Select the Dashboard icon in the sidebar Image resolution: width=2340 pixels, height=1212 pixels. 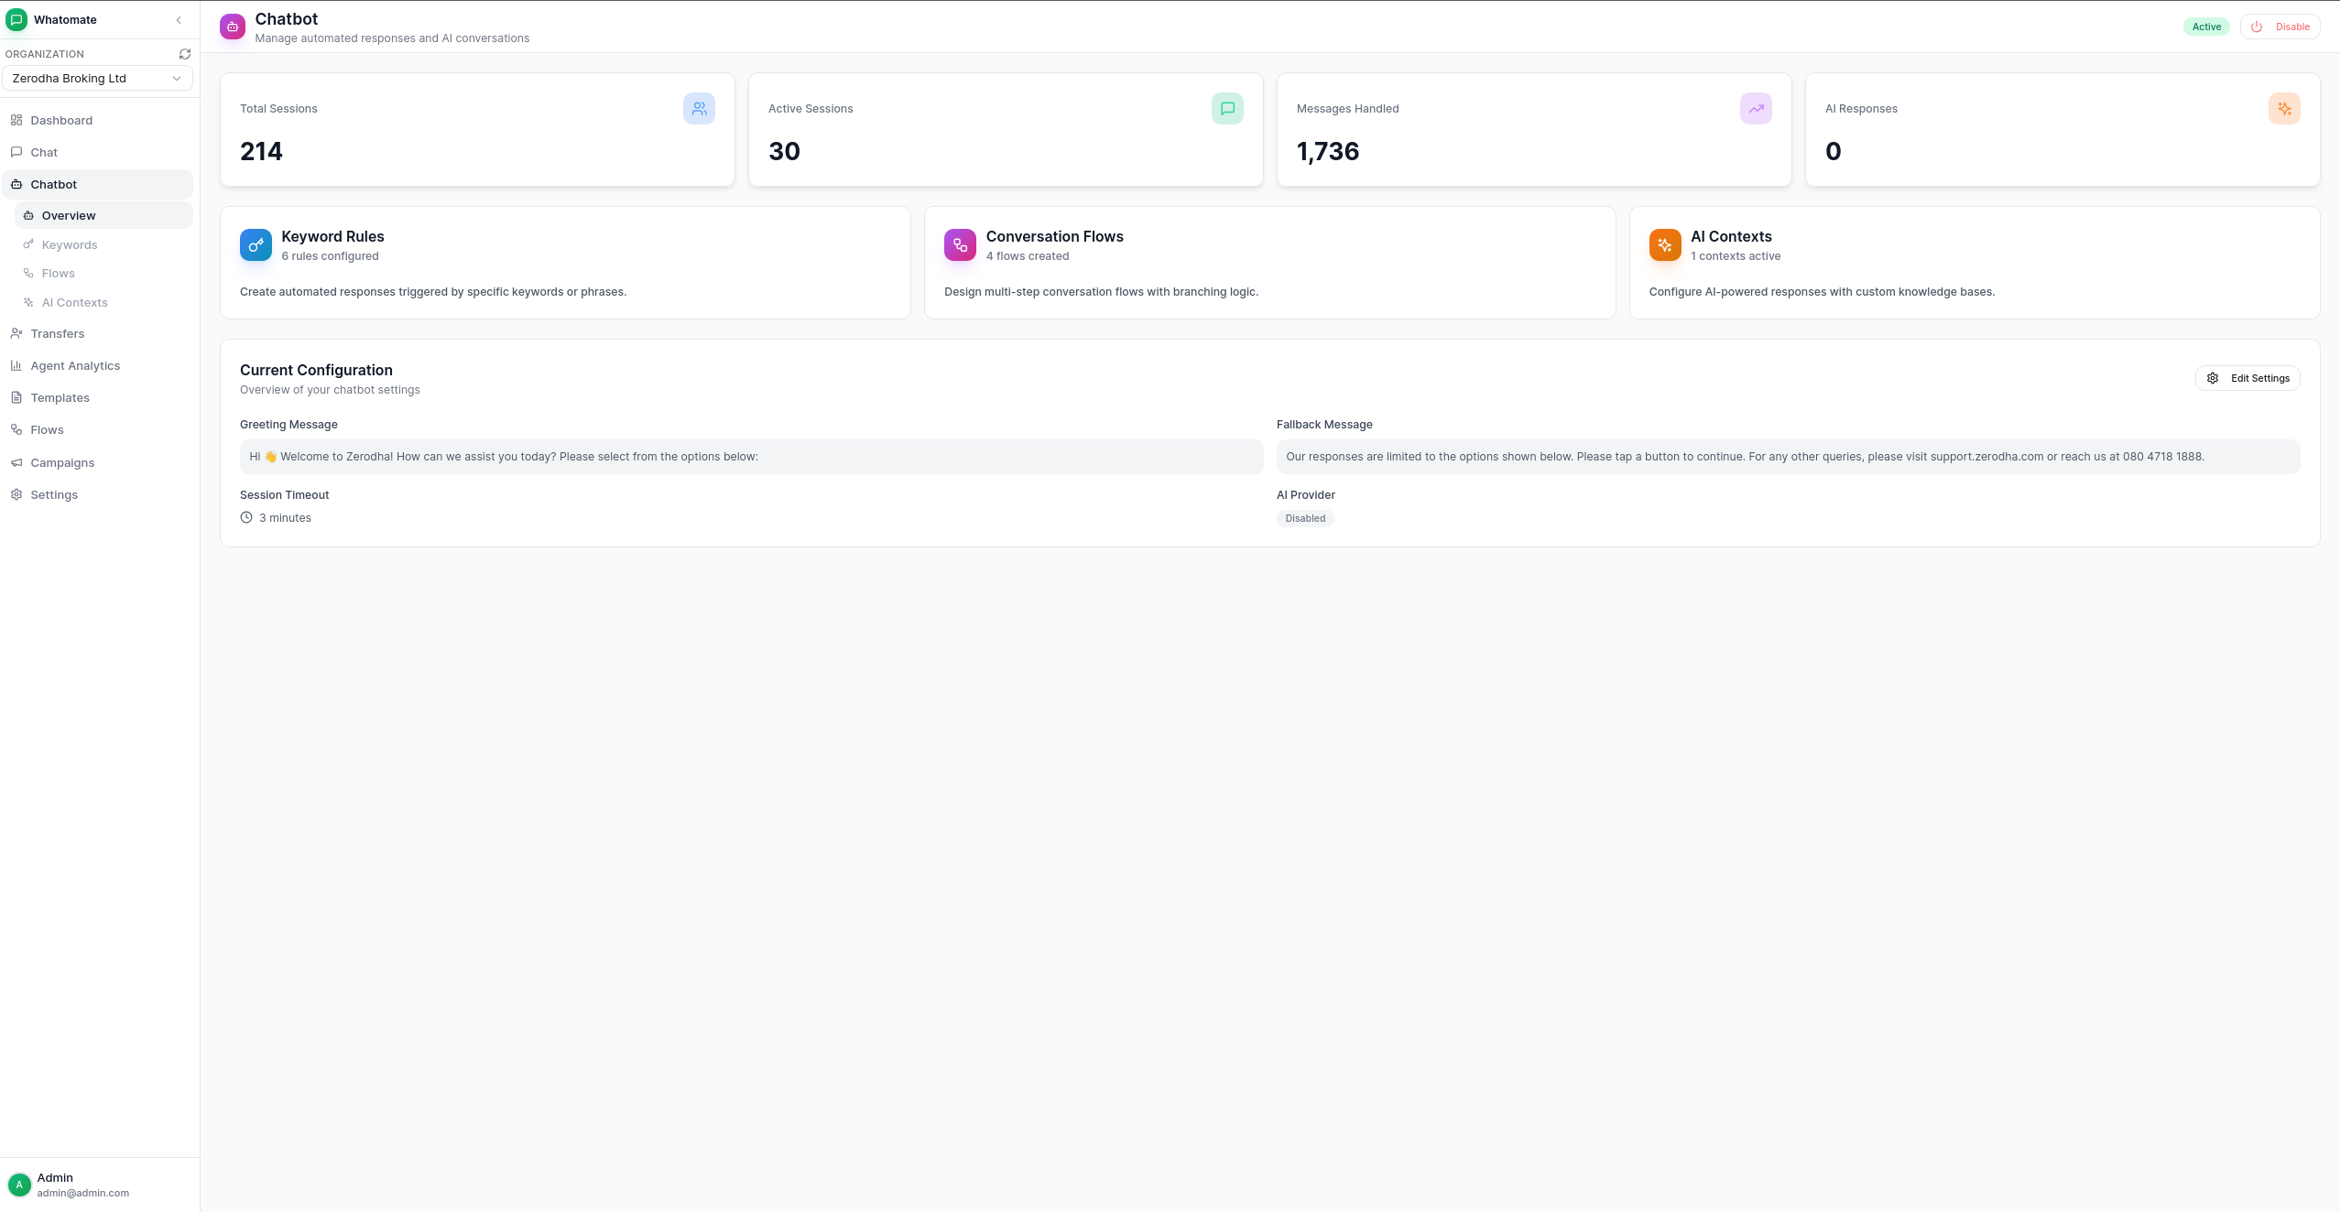click(16, 120)
